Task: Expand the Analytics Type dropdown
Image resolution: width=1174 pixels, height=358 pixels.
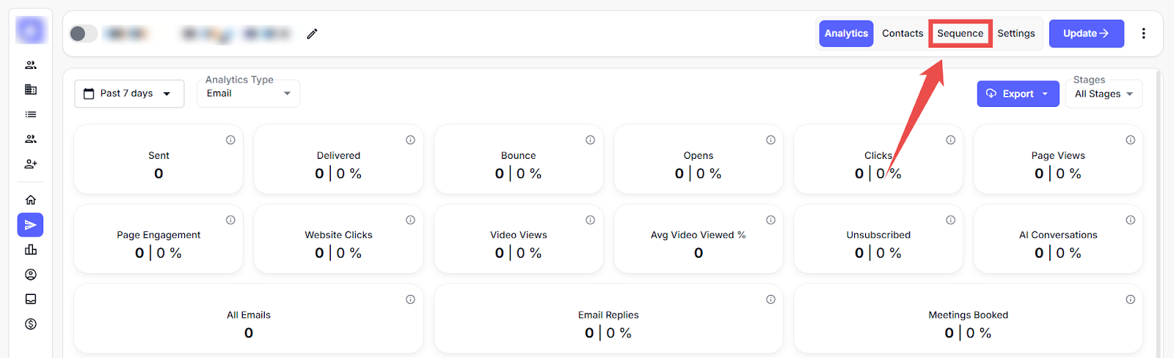Action: click(248, 94)
